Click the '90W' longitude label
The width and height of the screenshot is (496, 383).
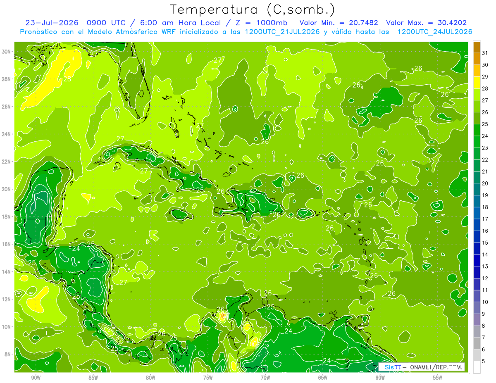point(36,378)
